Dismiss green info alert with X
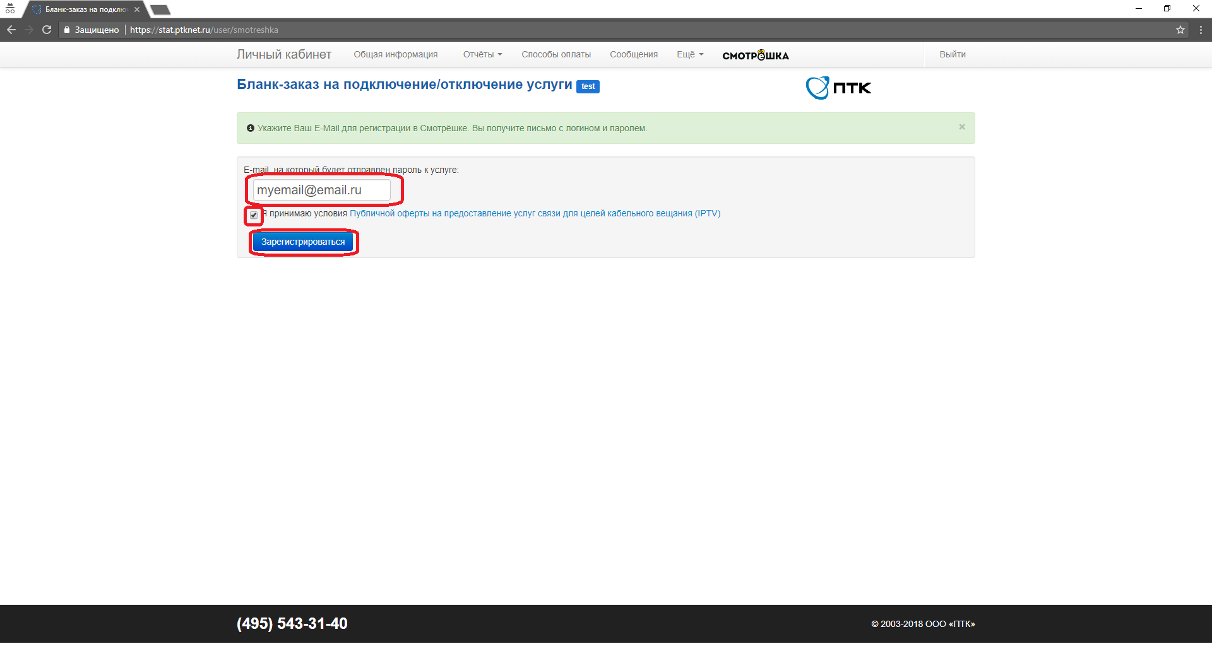This screenshot has height=656, width=1212. point(962,127)
